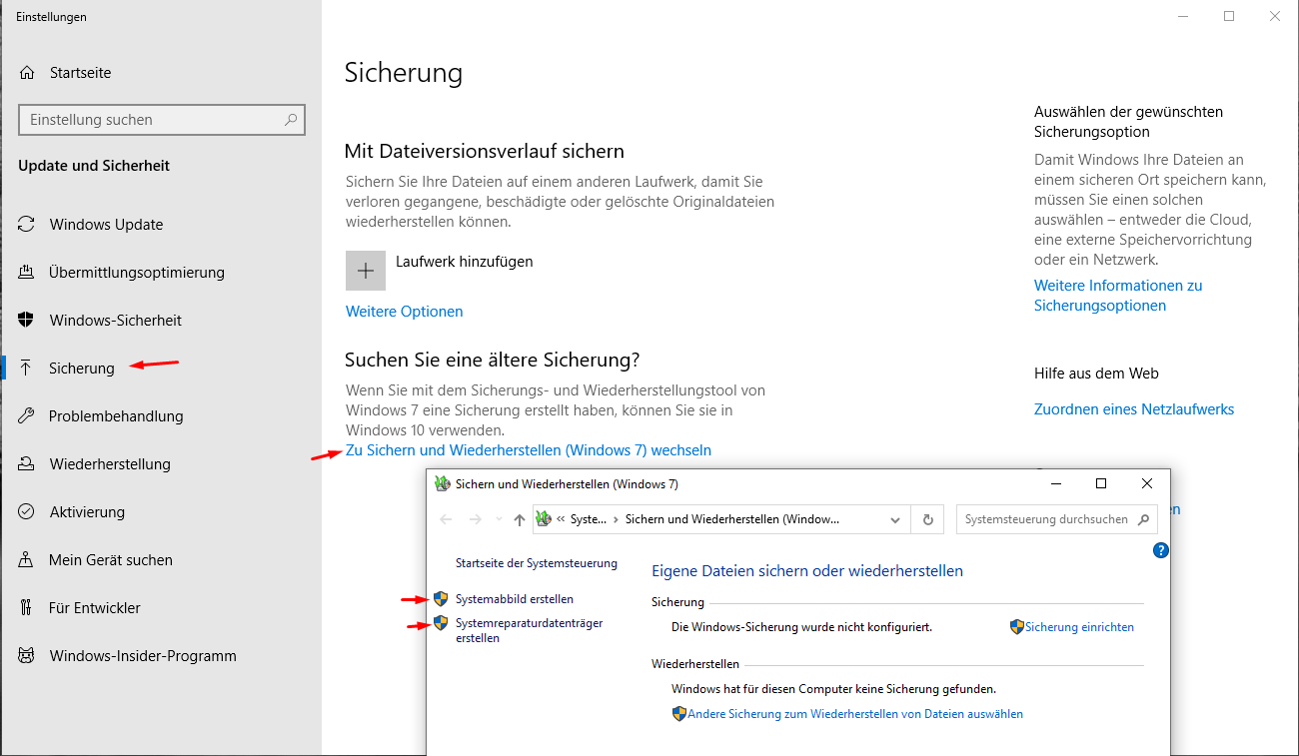Click the refresh button beside address bar

(928, 519)
